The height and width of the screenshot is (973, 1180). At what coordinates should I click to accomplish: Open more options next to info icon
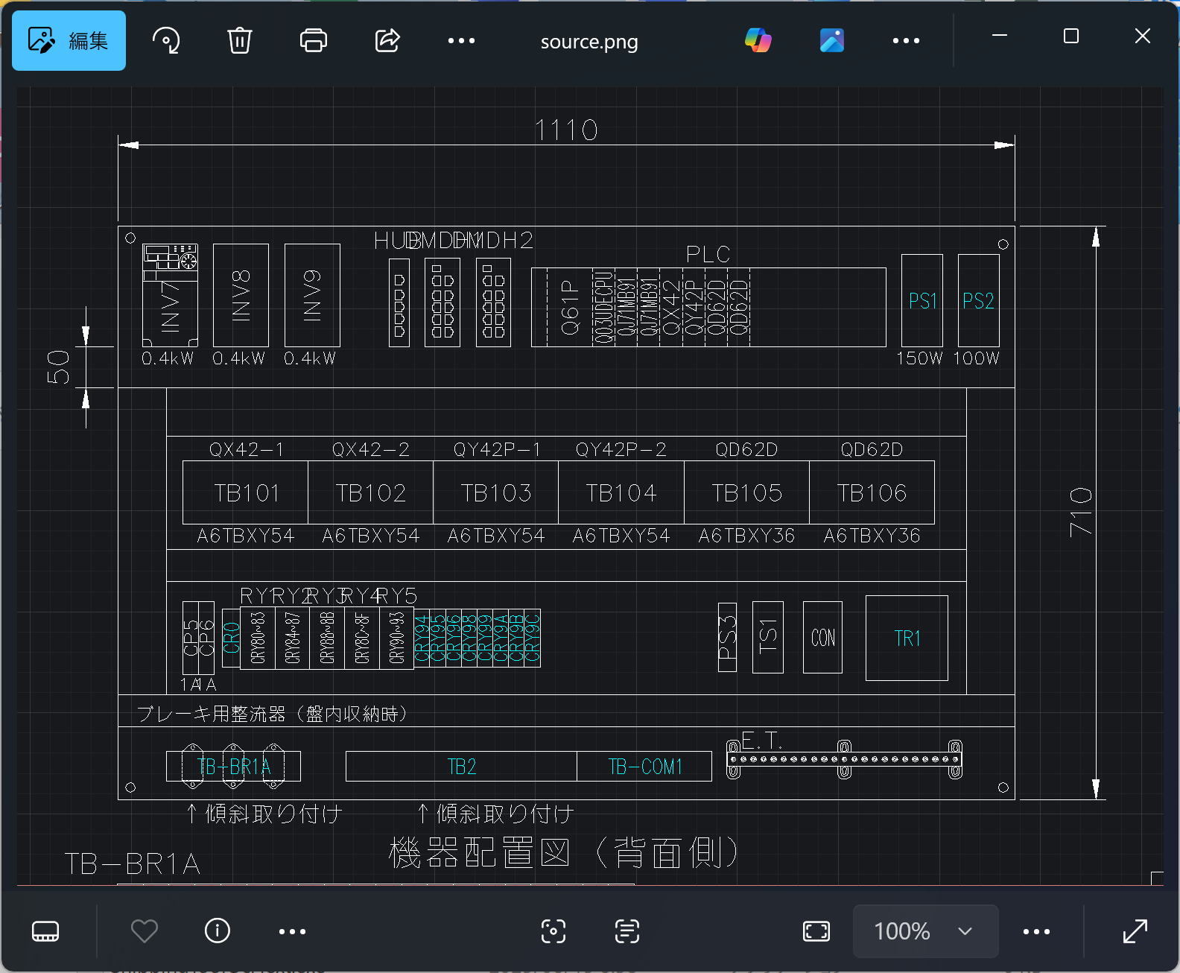point(292,931)
